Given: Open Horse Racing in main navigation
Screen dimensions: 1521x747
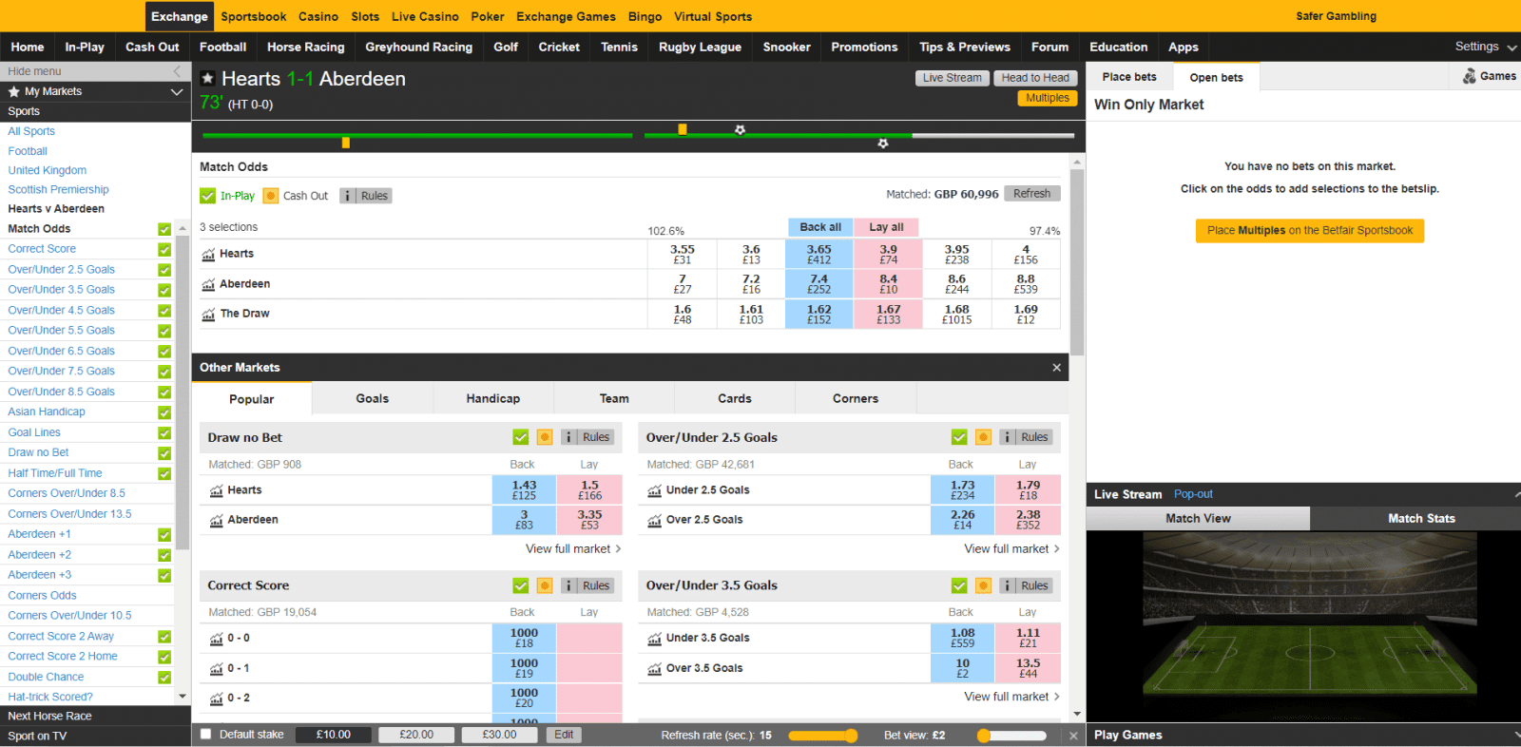Looking at the screenshot, I should pyautogui.click(x=306, y=47).
